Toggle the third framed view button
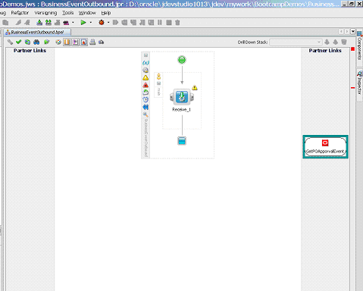The image size is (363, 291). pos(84,42)
